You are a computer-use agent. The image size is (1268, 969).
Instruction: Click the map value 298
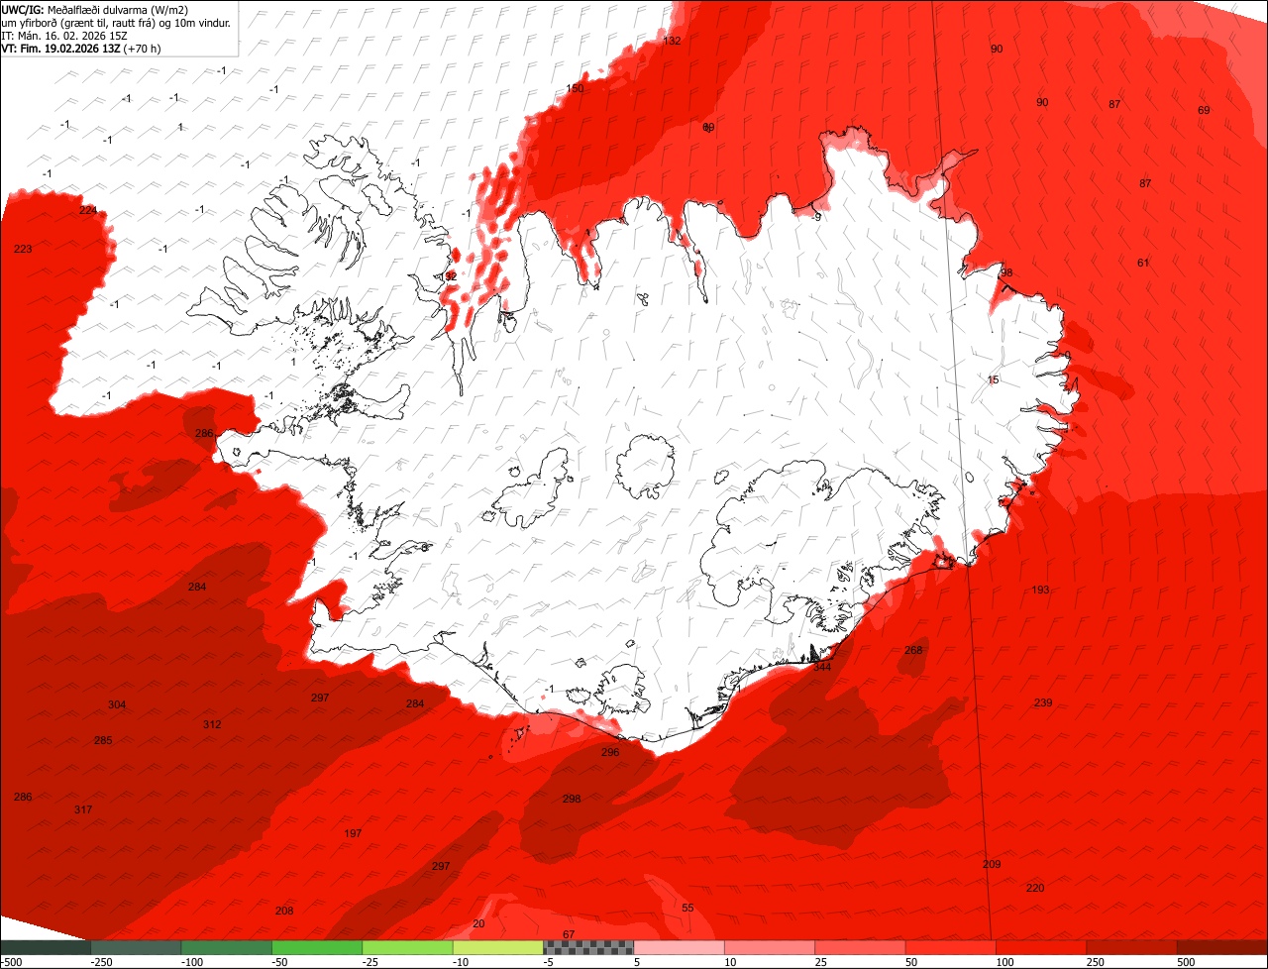572,799
